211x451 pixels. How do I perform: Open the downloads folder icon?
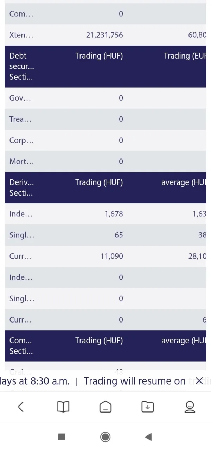click(x=148, y=407)
